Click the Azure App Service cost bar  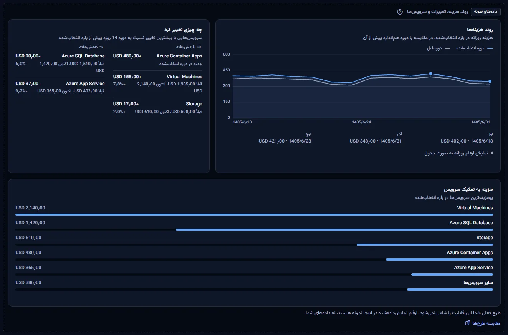452,275
